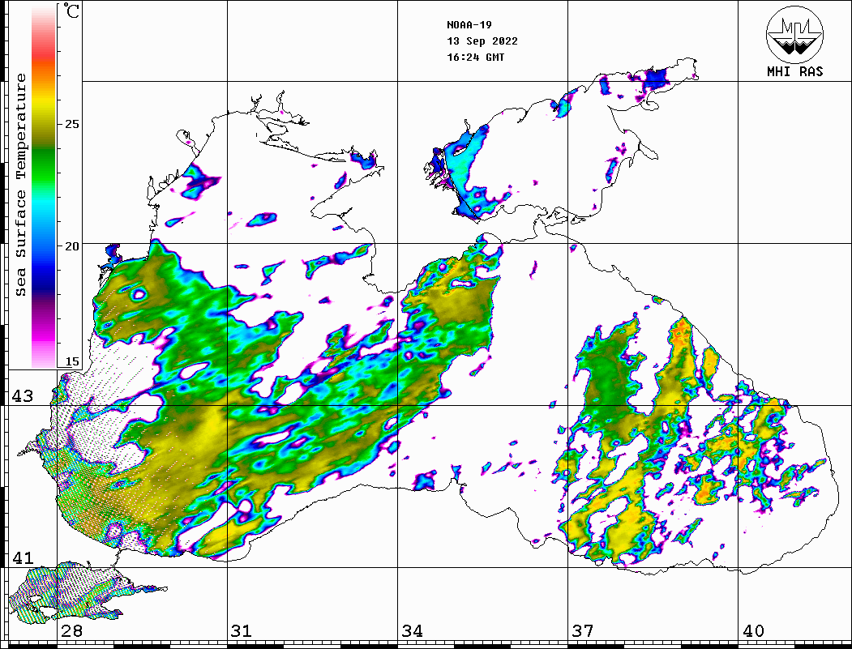Click the latitude label '43'
Image resolution: width=852 pixels, height=649 pixels.
[23, 396]
